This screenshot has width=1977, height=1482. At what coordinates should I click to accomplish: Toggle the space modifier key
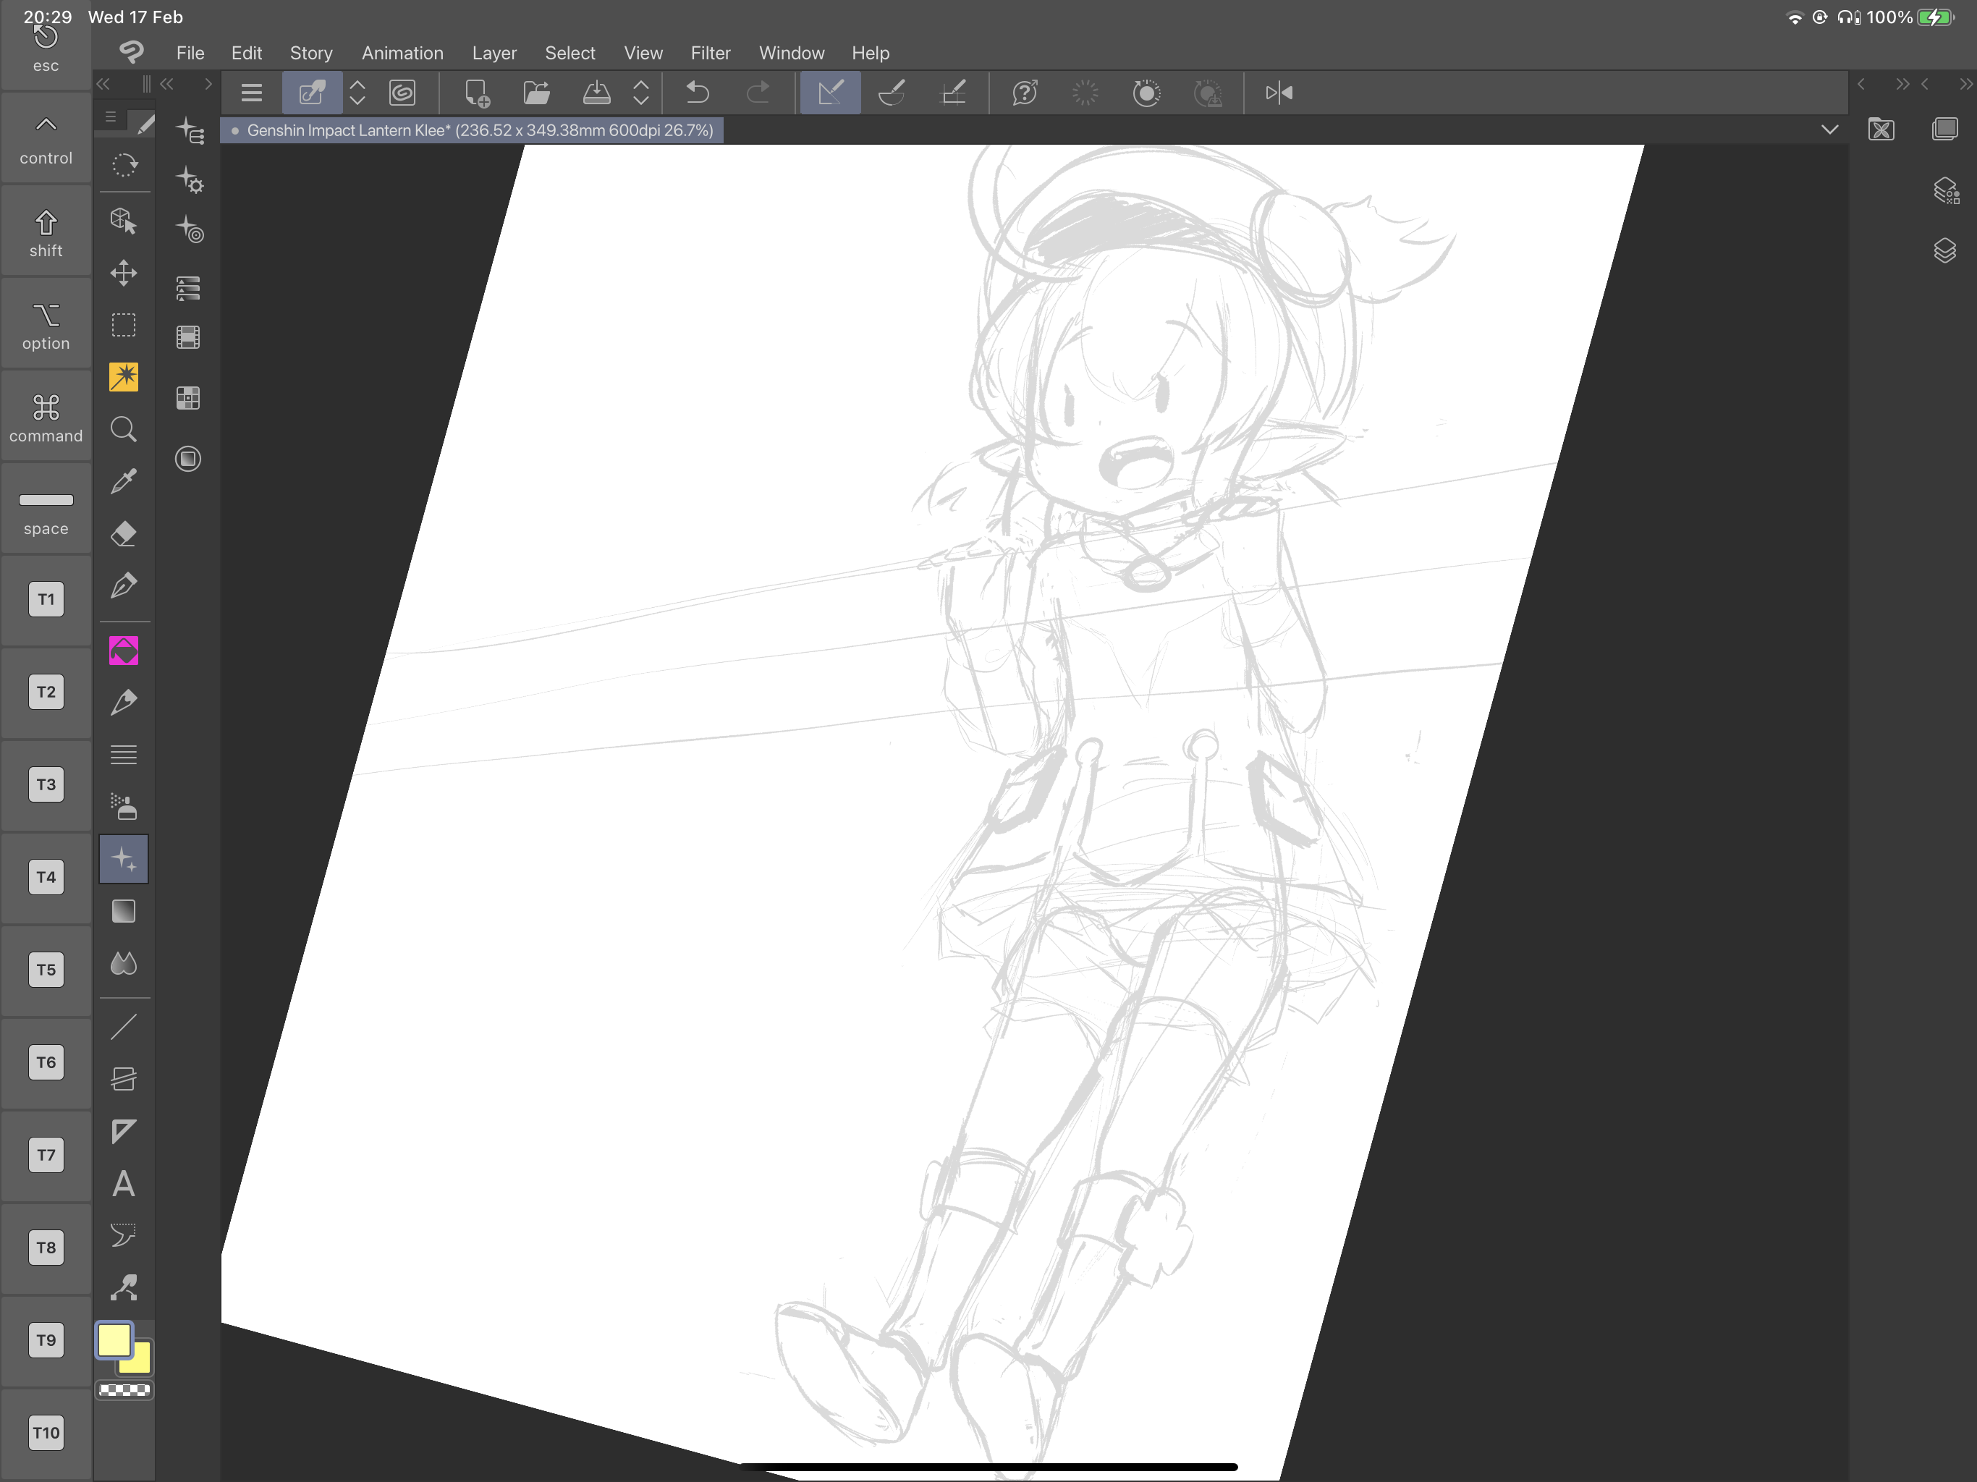tap(46, 512)
